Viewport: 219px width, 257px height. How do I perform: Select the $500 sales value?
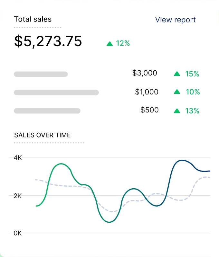pos(149,110)
